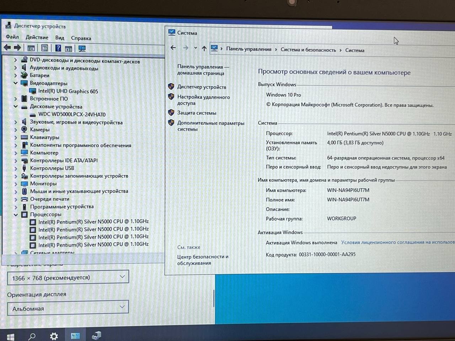The height and width of the screenshot is (341, 455).
Task: Click Forward arrow in Device Manager toolbar
Action: 17,48
